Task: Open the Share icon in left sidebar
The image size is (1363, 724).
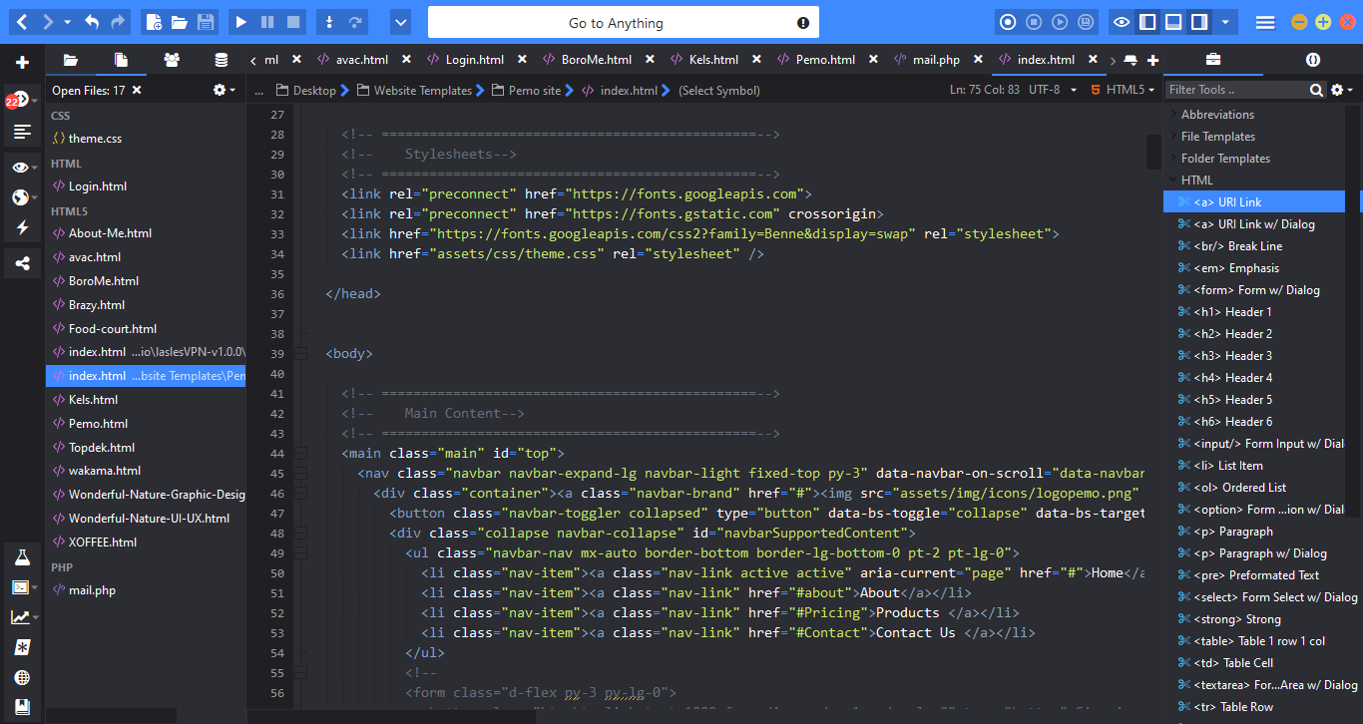Action: pos(22,264)
